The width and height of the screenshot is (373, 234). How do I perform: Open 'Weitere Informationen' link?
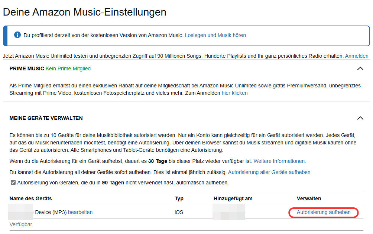(279, 161)
